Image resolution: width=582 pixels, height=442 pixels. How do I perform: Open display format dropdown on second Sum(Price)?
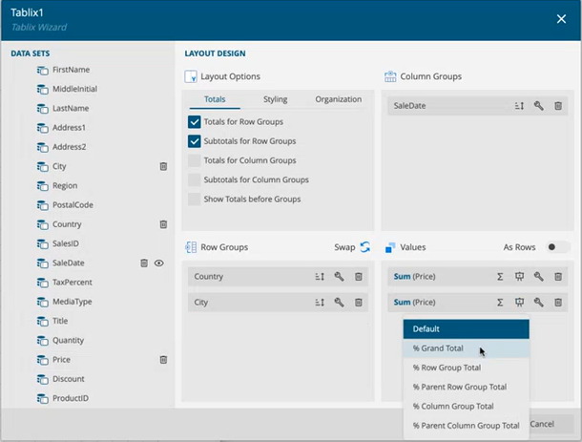coord(520,303)
